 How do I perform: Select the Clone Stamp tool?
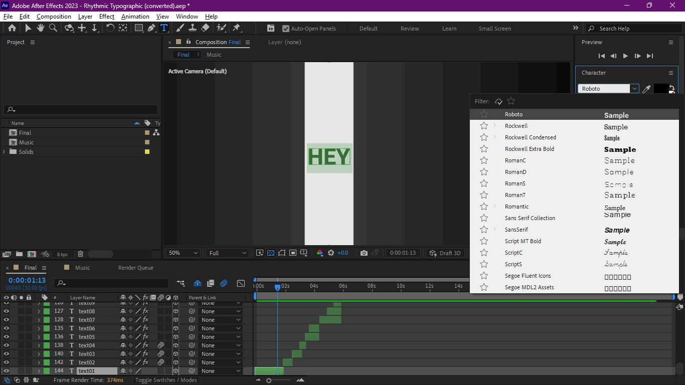tap(193, 28)
